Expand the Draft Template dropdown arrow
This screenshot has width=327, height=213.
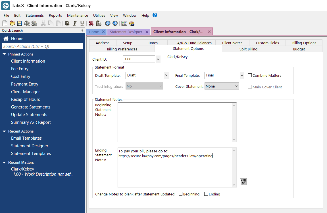pyautogui.click(x=166, y=75)
